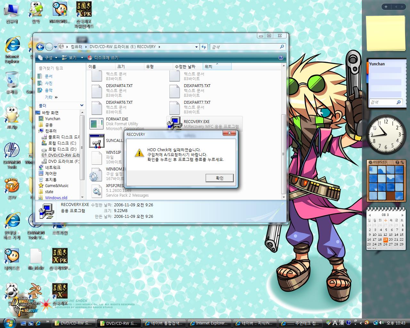Click the Internet Explorer desktop icon
Viewport: 410px width, 328px height.
pos(12,50)
